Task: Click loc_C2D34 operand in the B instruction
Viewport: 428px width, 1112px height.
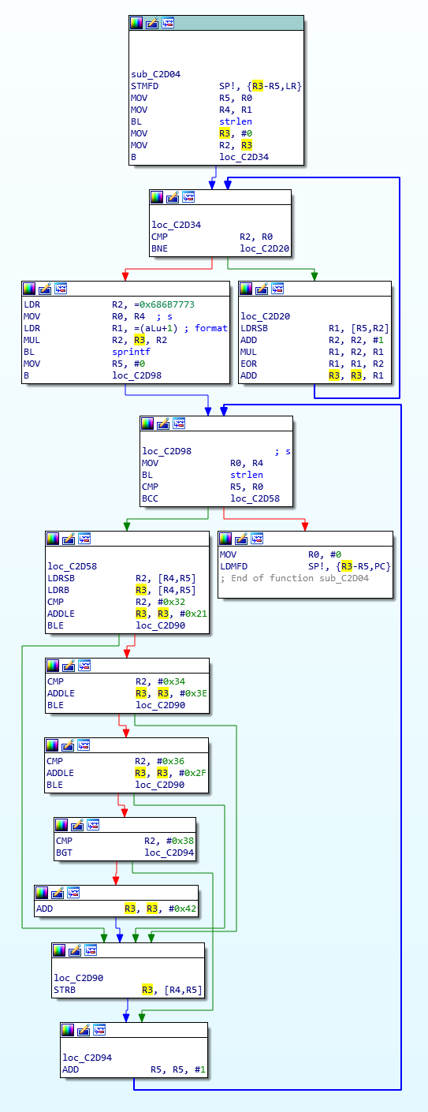Action: pyautogui.click(x=243, y=157)
